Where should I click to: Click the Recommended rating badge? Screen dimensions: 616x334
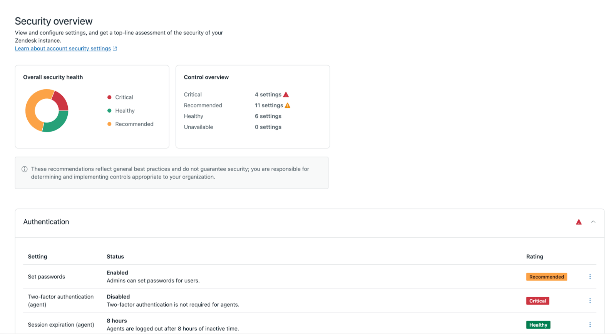pos(546,277)
